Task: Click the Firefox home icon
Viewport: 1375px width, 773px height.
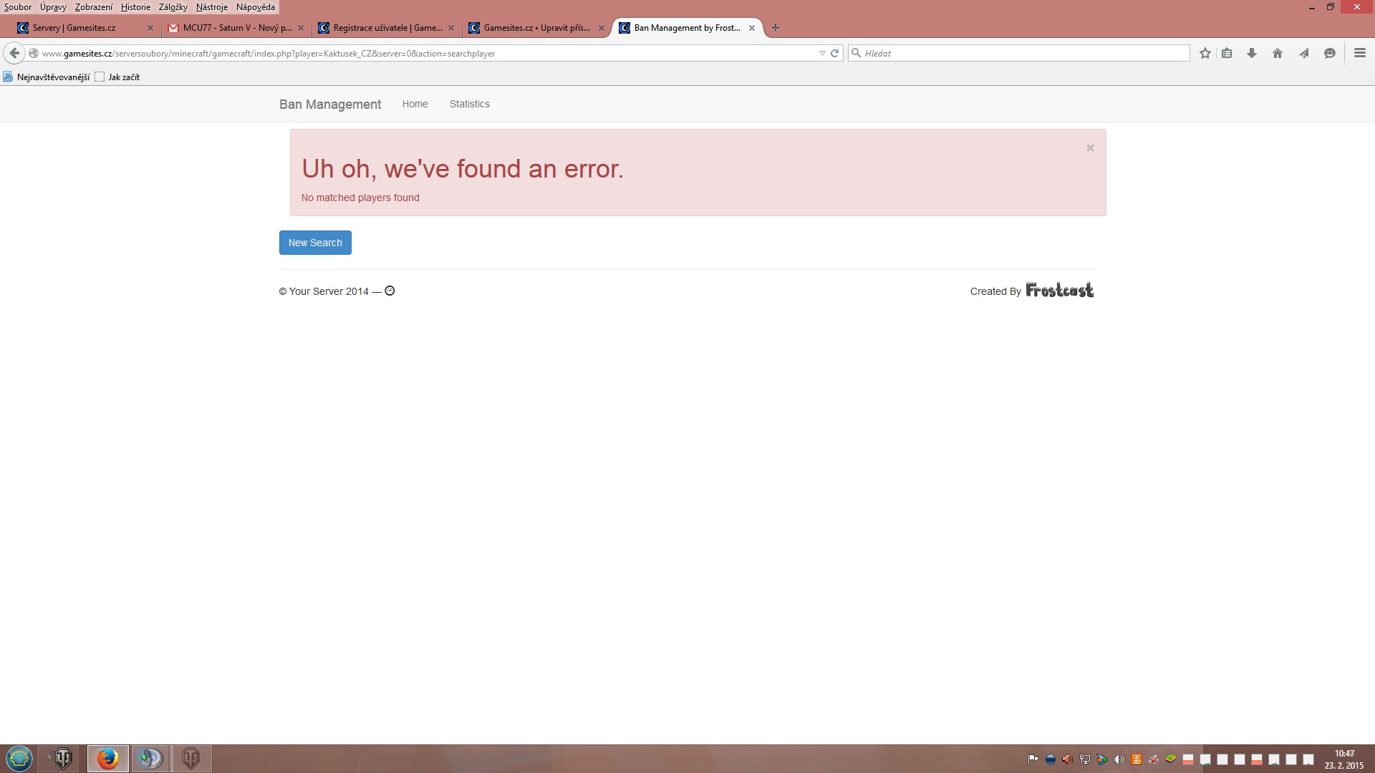Action: [x=1278, y=53]
